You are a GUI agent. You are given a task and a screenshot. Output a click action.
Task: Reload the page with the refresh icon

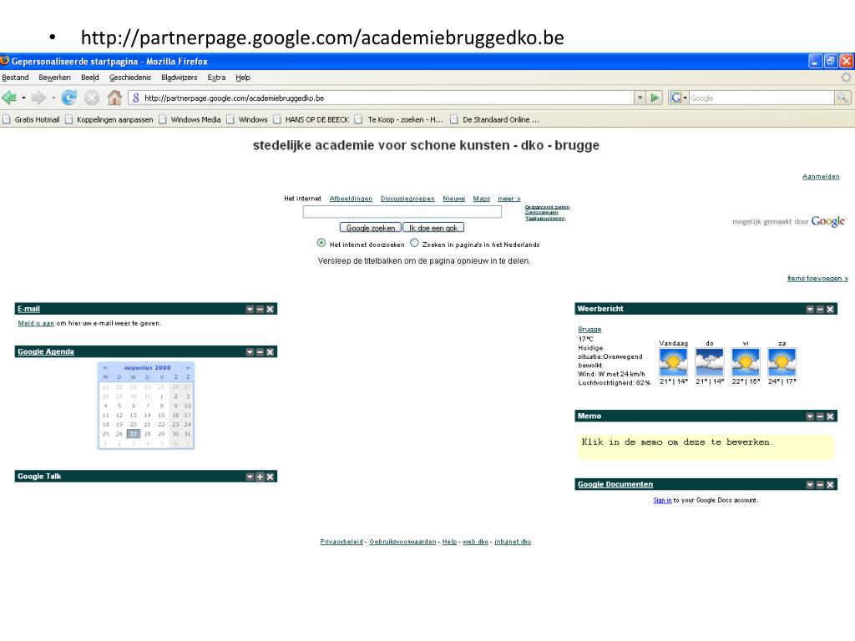click(x=68, y=98)
